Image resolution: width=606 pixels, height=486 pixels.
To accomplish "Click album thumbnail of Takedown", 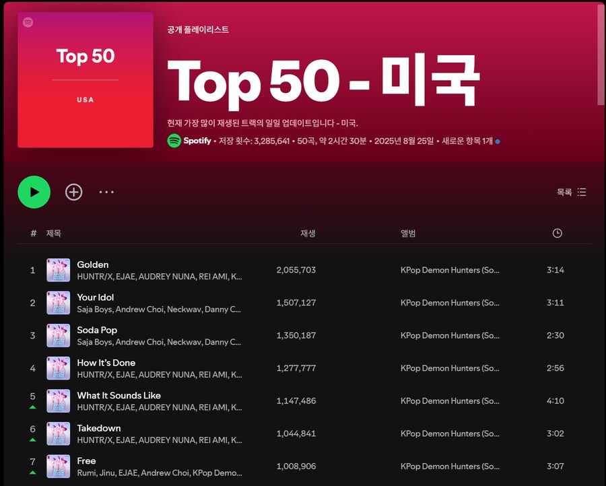I will pyautogui.click(x=59, y=433).
